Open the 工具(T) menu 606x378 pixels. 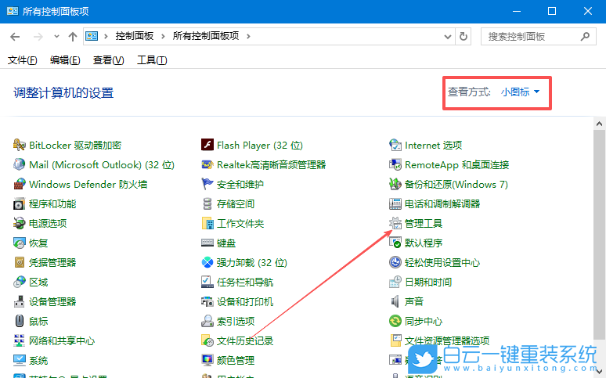(152, 60)
